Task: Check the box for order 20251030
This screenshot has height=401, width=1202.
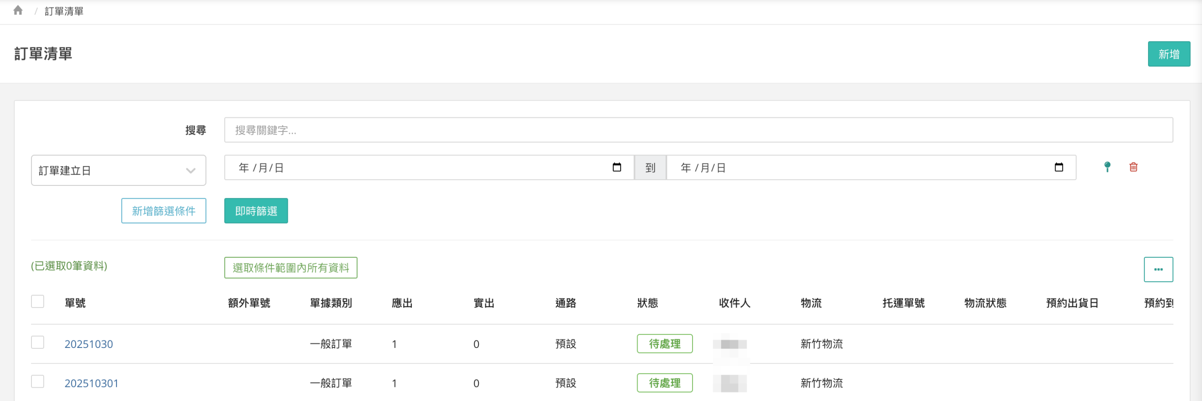Action: (x=38, y=342)
